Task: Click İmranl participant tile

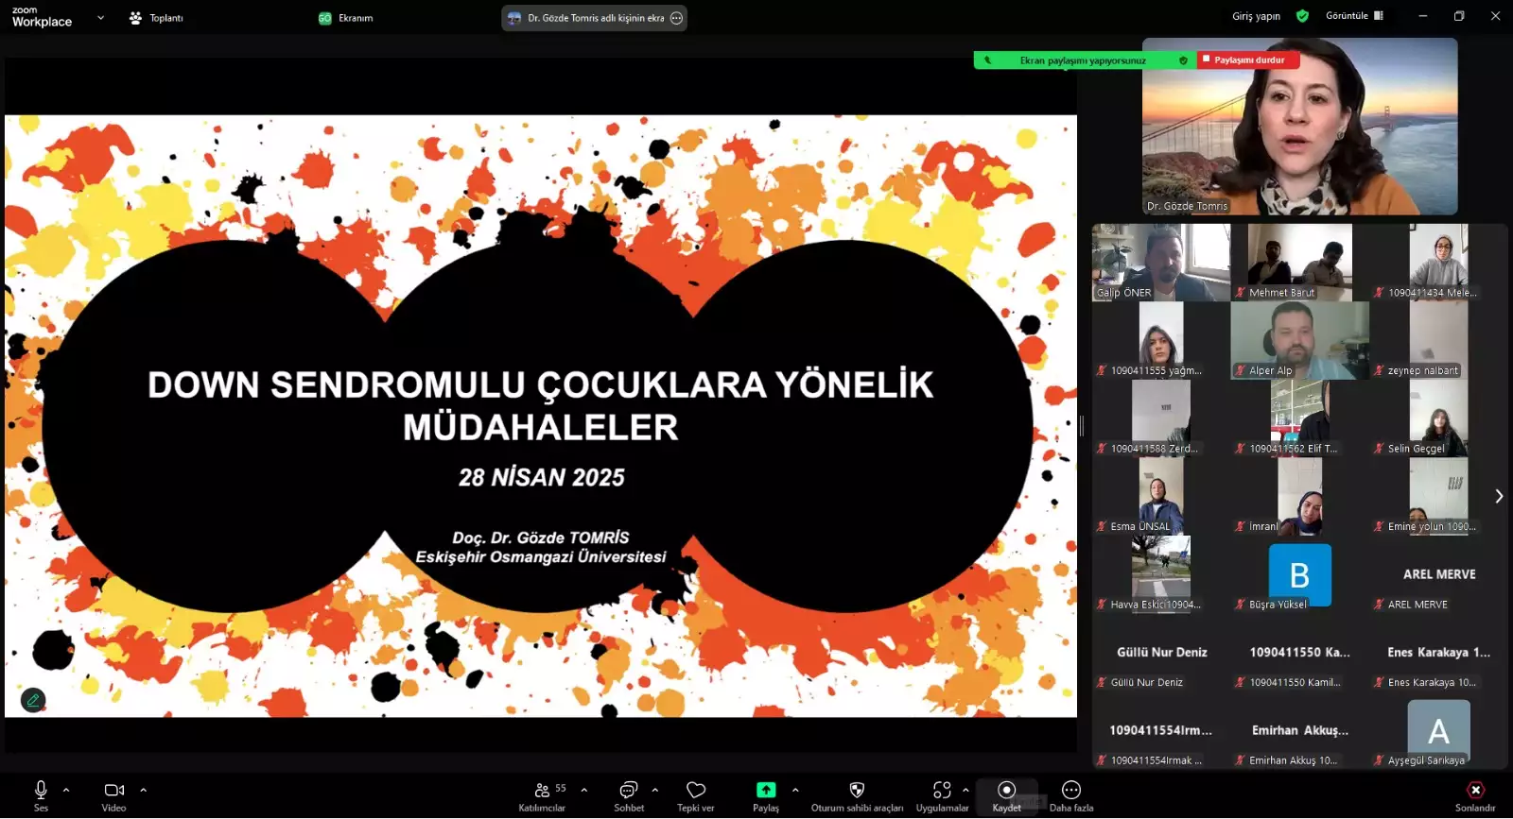Action: click(x=1299, y=497)
